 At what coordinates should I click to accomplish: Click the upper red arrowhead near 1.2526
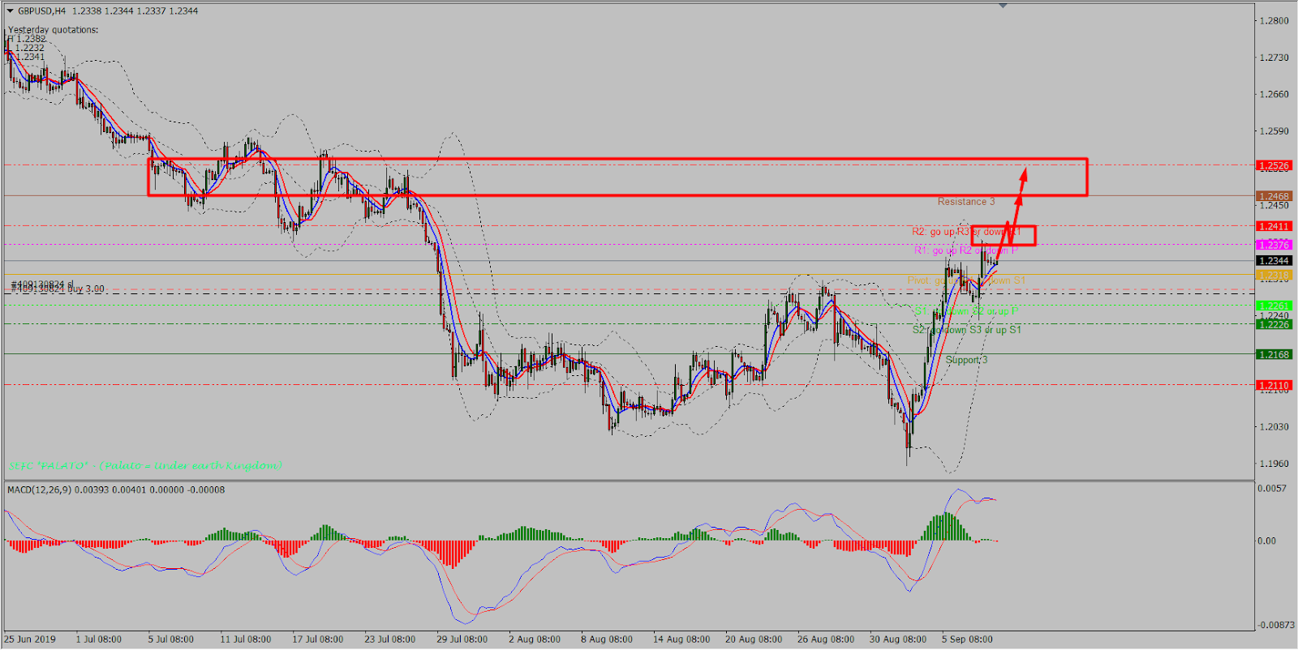tap(1024, 173)
